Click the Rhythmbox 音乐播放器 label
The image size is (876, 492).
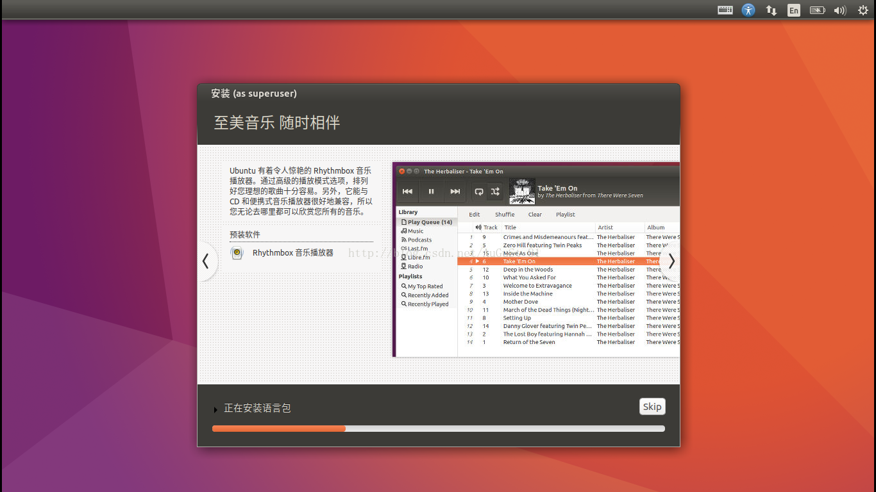point(293,253)
